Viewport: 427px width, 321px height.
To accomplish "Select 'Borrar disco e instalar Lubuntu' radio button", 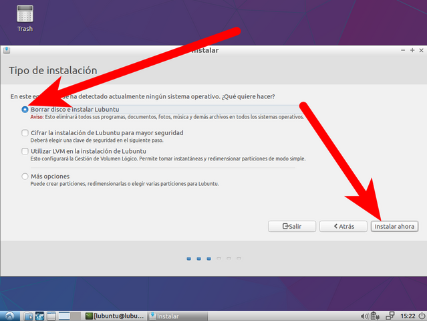I will (25, 110).
